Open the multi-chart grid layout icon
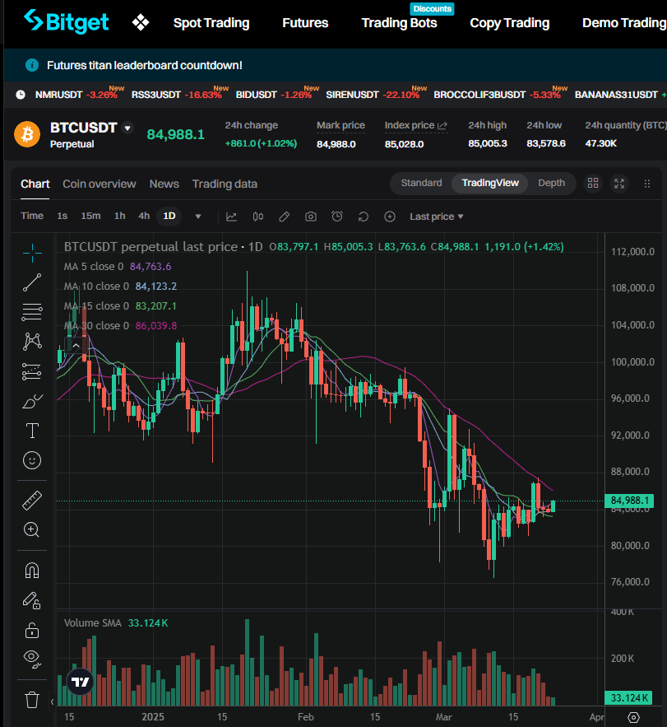The width and height of the screenshot is (667, 727). pyautogui.click(x=593, y=183)
